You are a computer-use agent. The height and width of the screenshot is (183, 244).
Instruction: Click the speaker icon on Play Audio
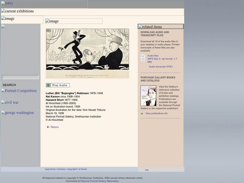[48, 85]
